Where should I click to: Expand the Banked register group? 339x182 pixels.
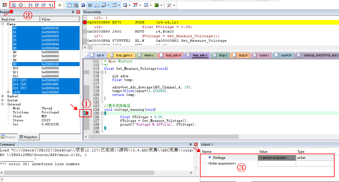click(3, 96)
